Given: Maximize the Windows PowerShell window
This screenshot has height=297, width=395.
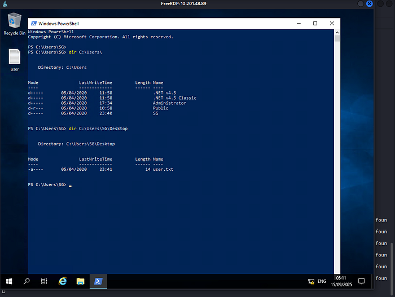Looking at the screenshot, I should click(315, 24).
